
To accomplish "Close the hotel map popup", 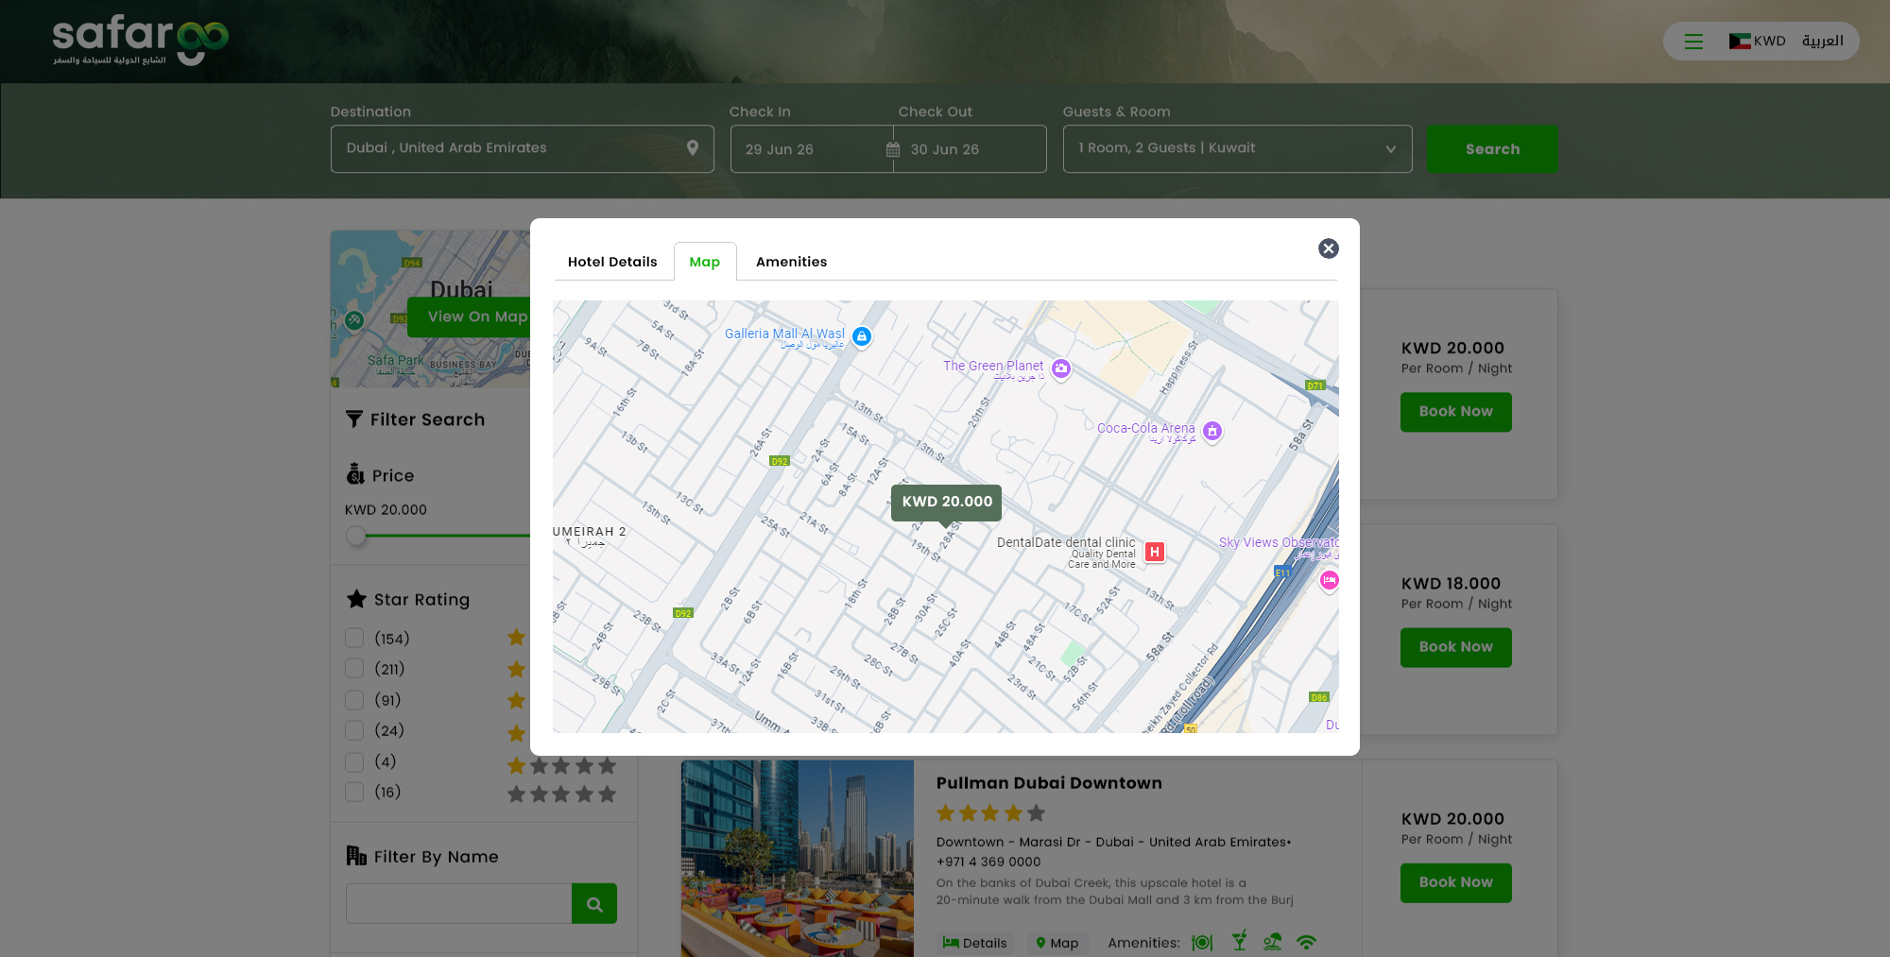I will click(x=1328, y=248).
